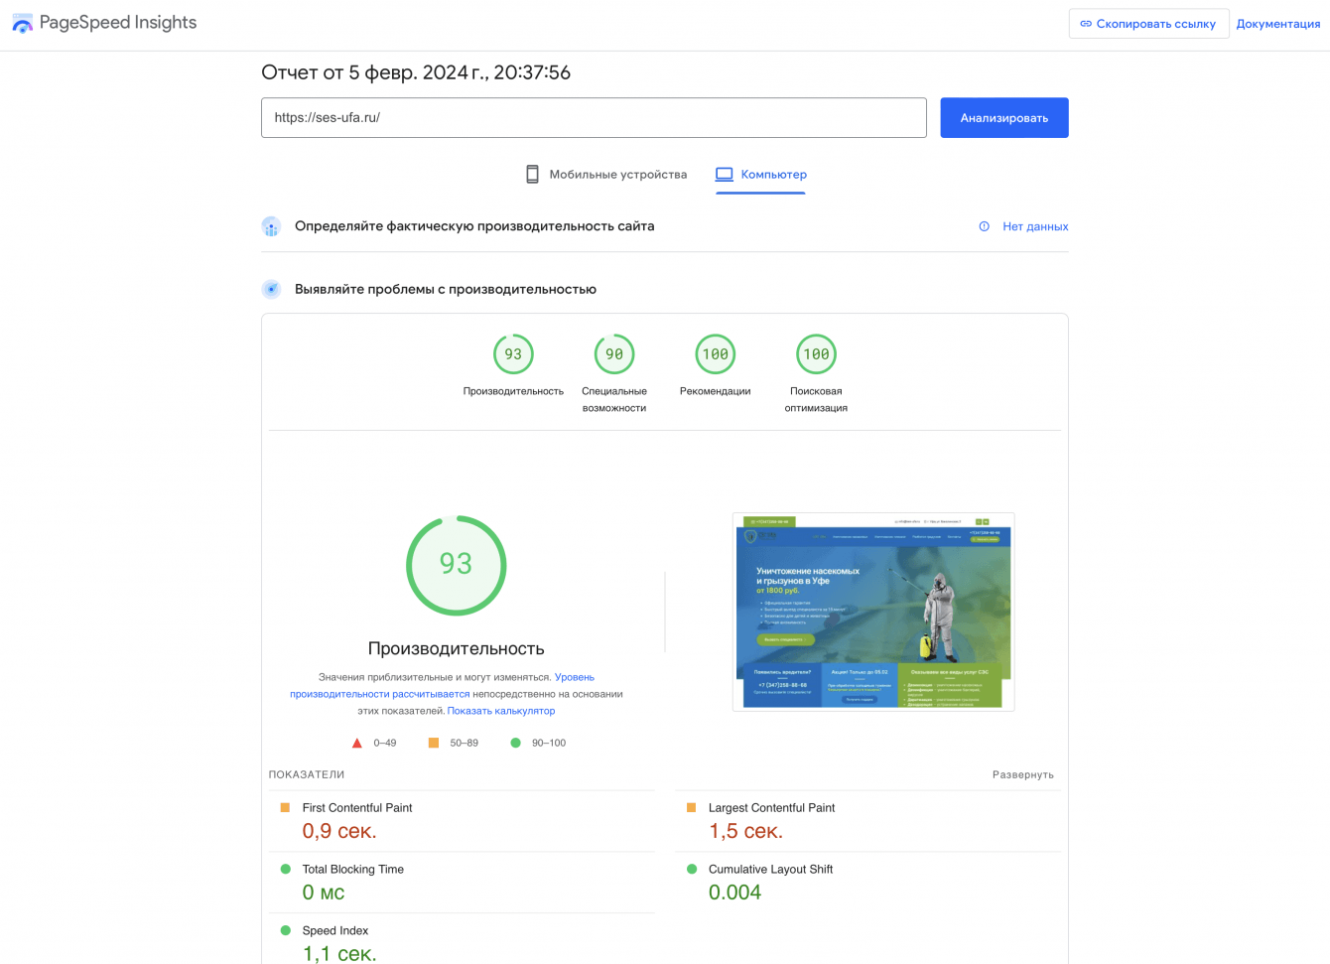Switch to Мобильные устройства tab
The width and height of the screenshot is (1330, 964).
click(606, 175)
